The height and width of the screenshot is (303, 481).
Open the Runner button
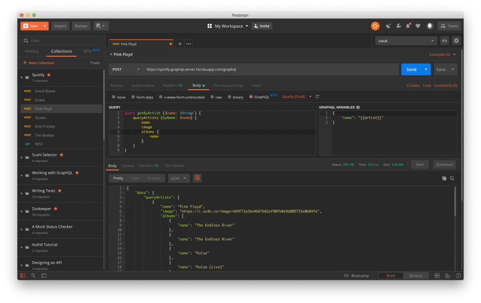coord(81,26)
